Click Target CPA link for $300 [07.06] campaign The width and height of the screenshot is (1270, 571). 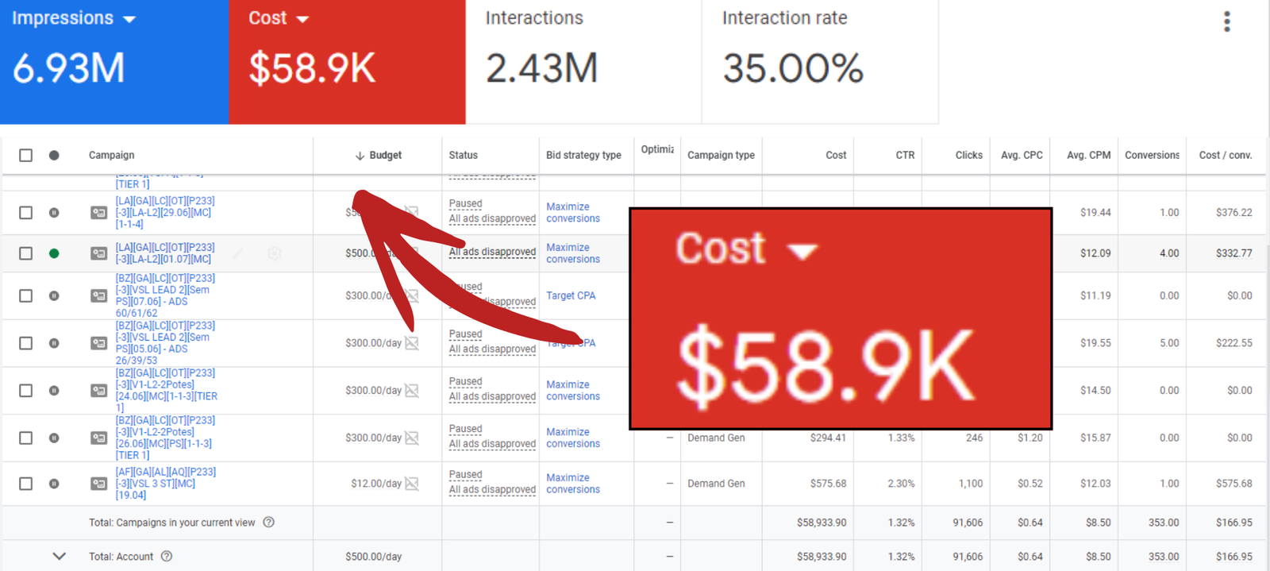[x=570, y=295]
